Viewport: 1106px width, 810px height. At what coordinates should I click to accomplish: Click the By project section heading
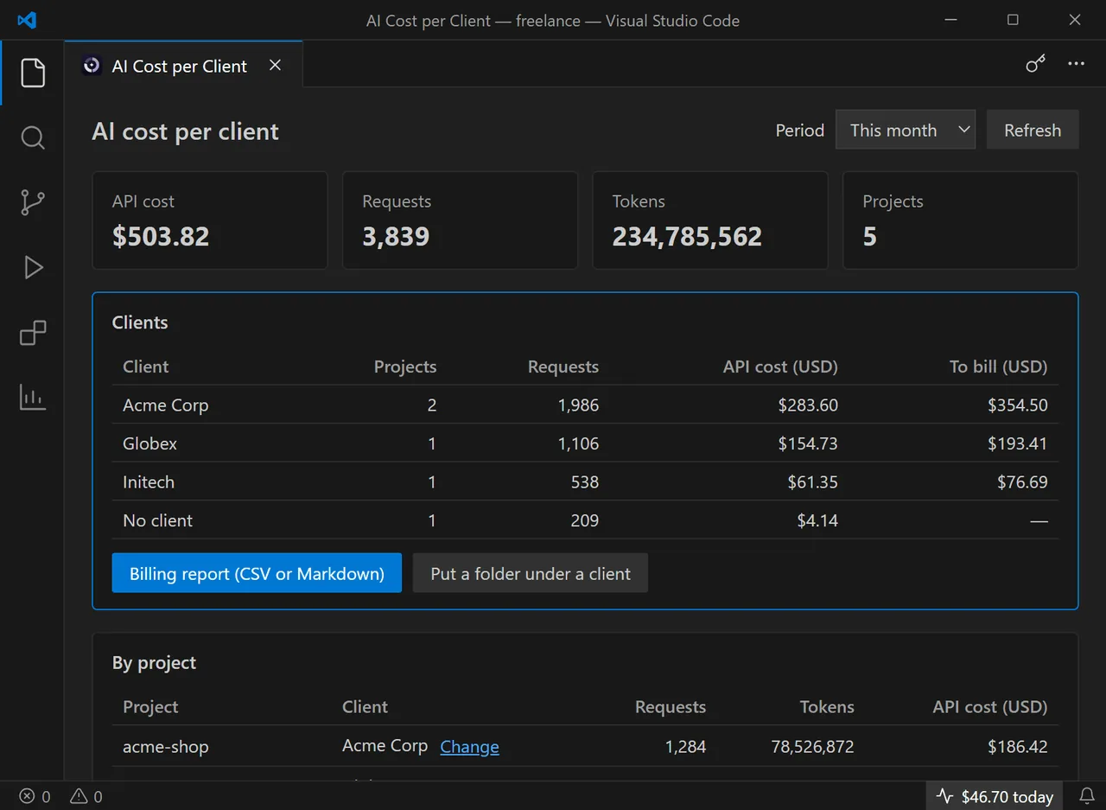154,663
